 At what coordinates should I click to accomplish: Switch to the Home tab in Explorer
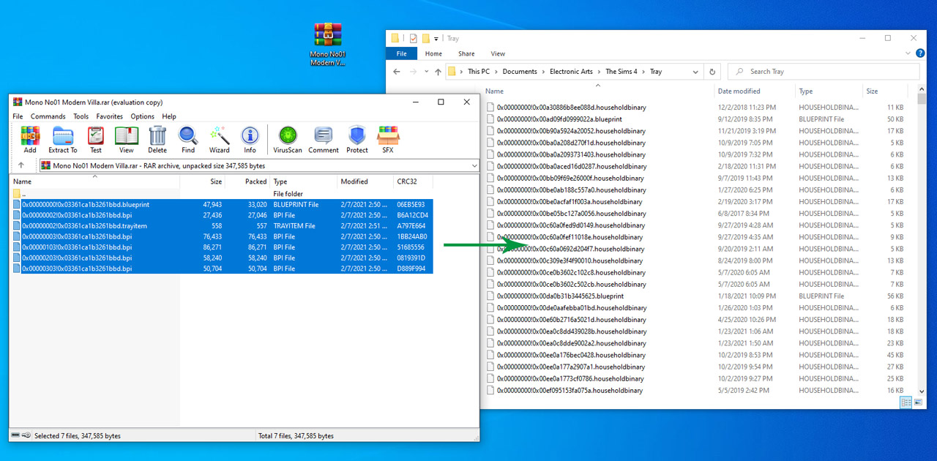tap(433, 53)
